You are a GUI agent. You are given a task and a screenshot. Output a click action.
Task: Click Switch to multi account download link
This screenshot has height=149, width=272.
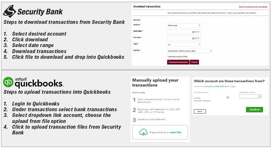click(253, 7)
